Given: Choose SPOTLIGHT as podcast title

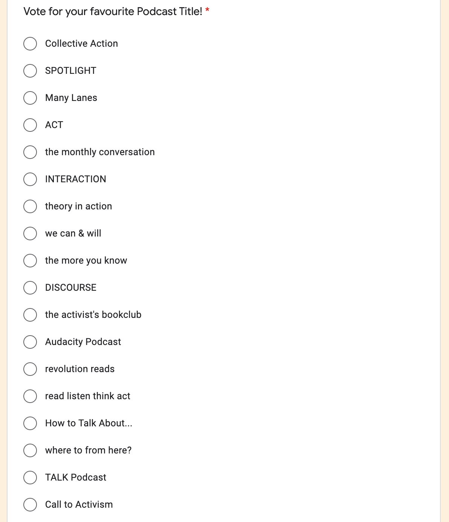Looking at the screenshot, I should [30, 71].
